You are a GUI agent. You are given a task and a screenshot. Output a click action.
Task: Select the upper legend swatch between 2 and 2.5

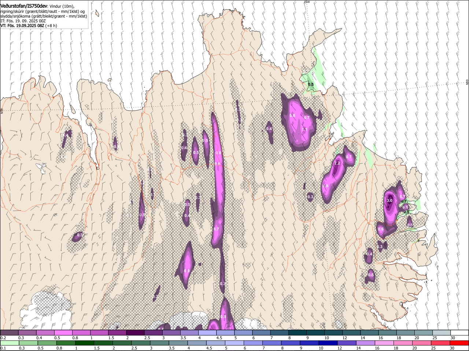(135, 332)
